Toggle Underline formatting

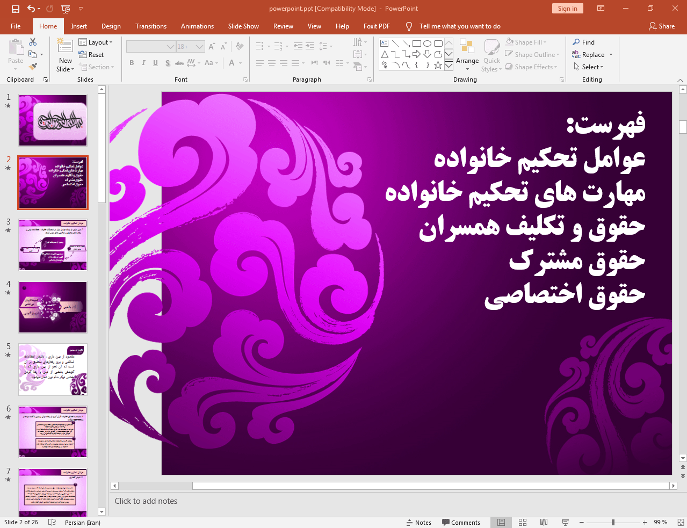(155, 63)
